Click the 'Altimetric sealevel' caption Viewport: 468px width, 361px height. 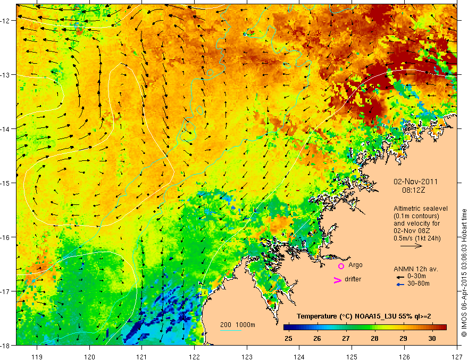(421, 209)
